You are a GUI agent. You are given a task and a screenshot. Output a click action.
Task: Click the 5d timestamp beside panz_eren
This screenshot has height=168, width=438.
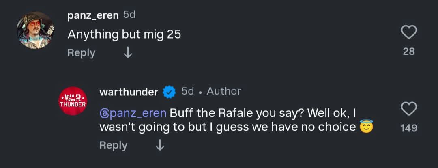pyautogui.click(x=129, y=15)
